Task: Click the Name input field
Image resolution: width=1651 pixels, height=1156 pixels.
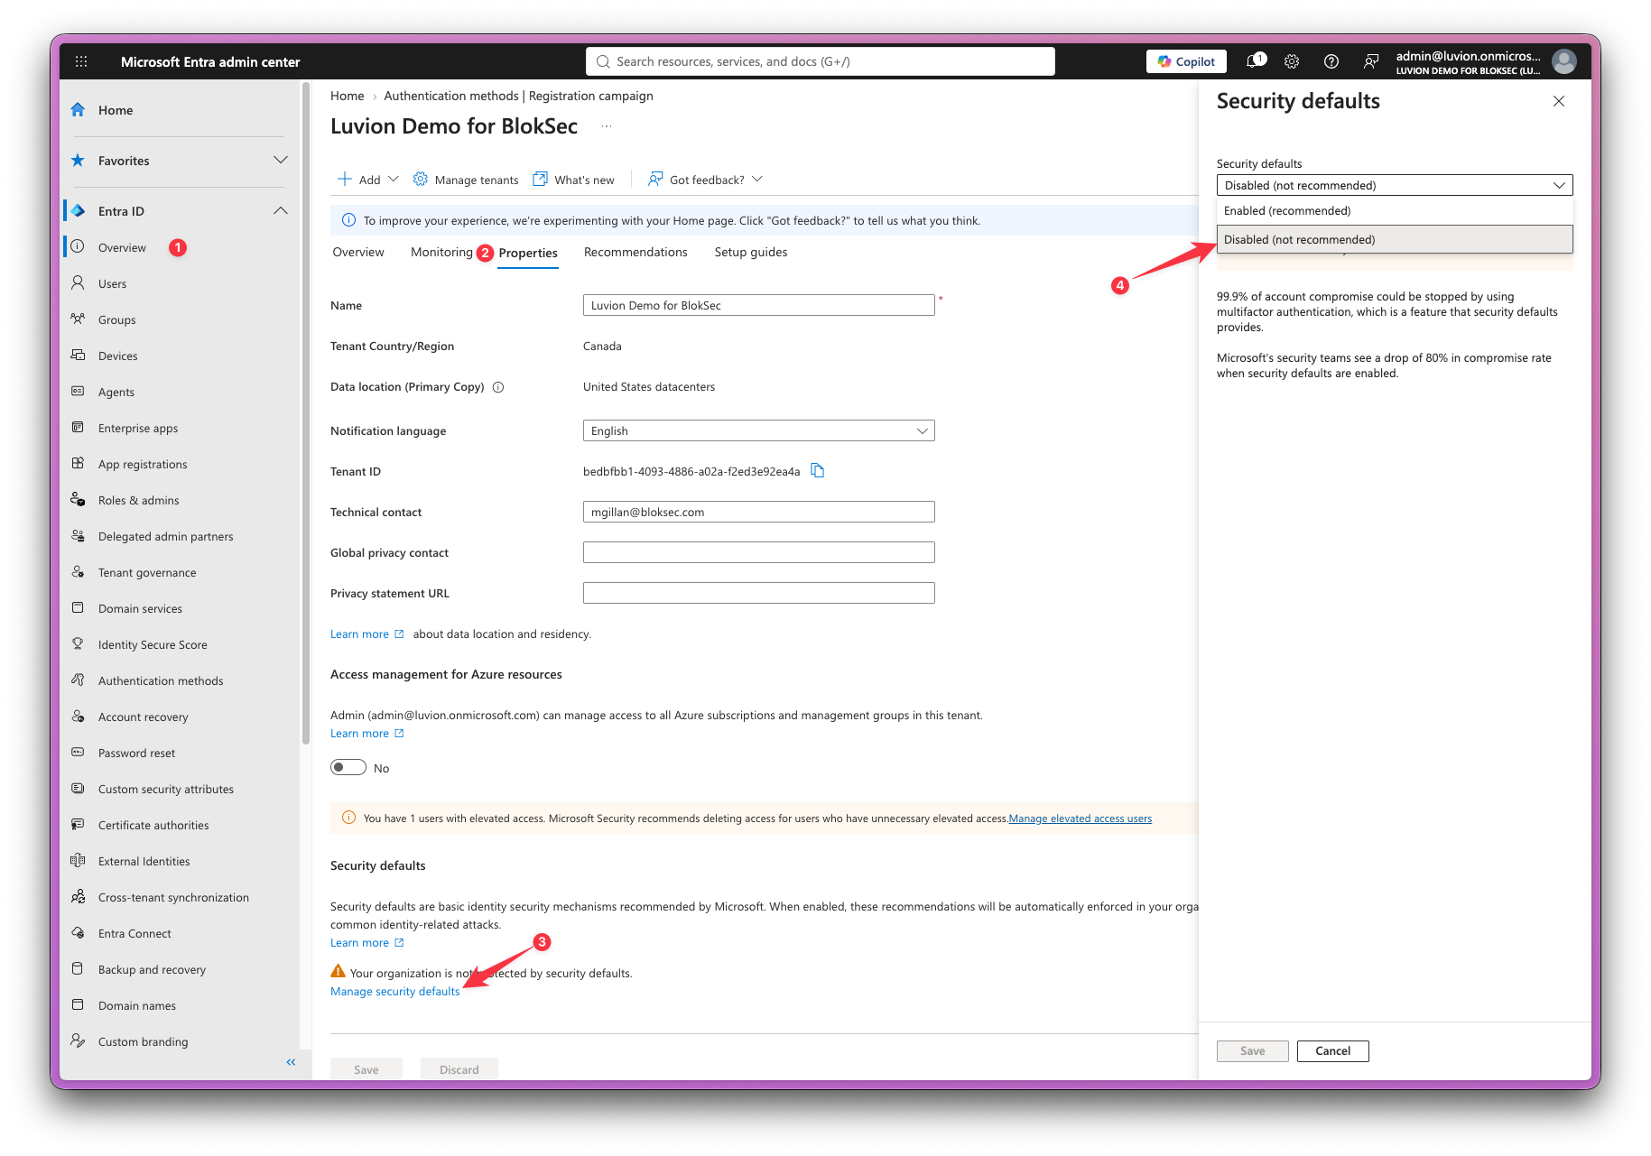Action: click(758, 305)
